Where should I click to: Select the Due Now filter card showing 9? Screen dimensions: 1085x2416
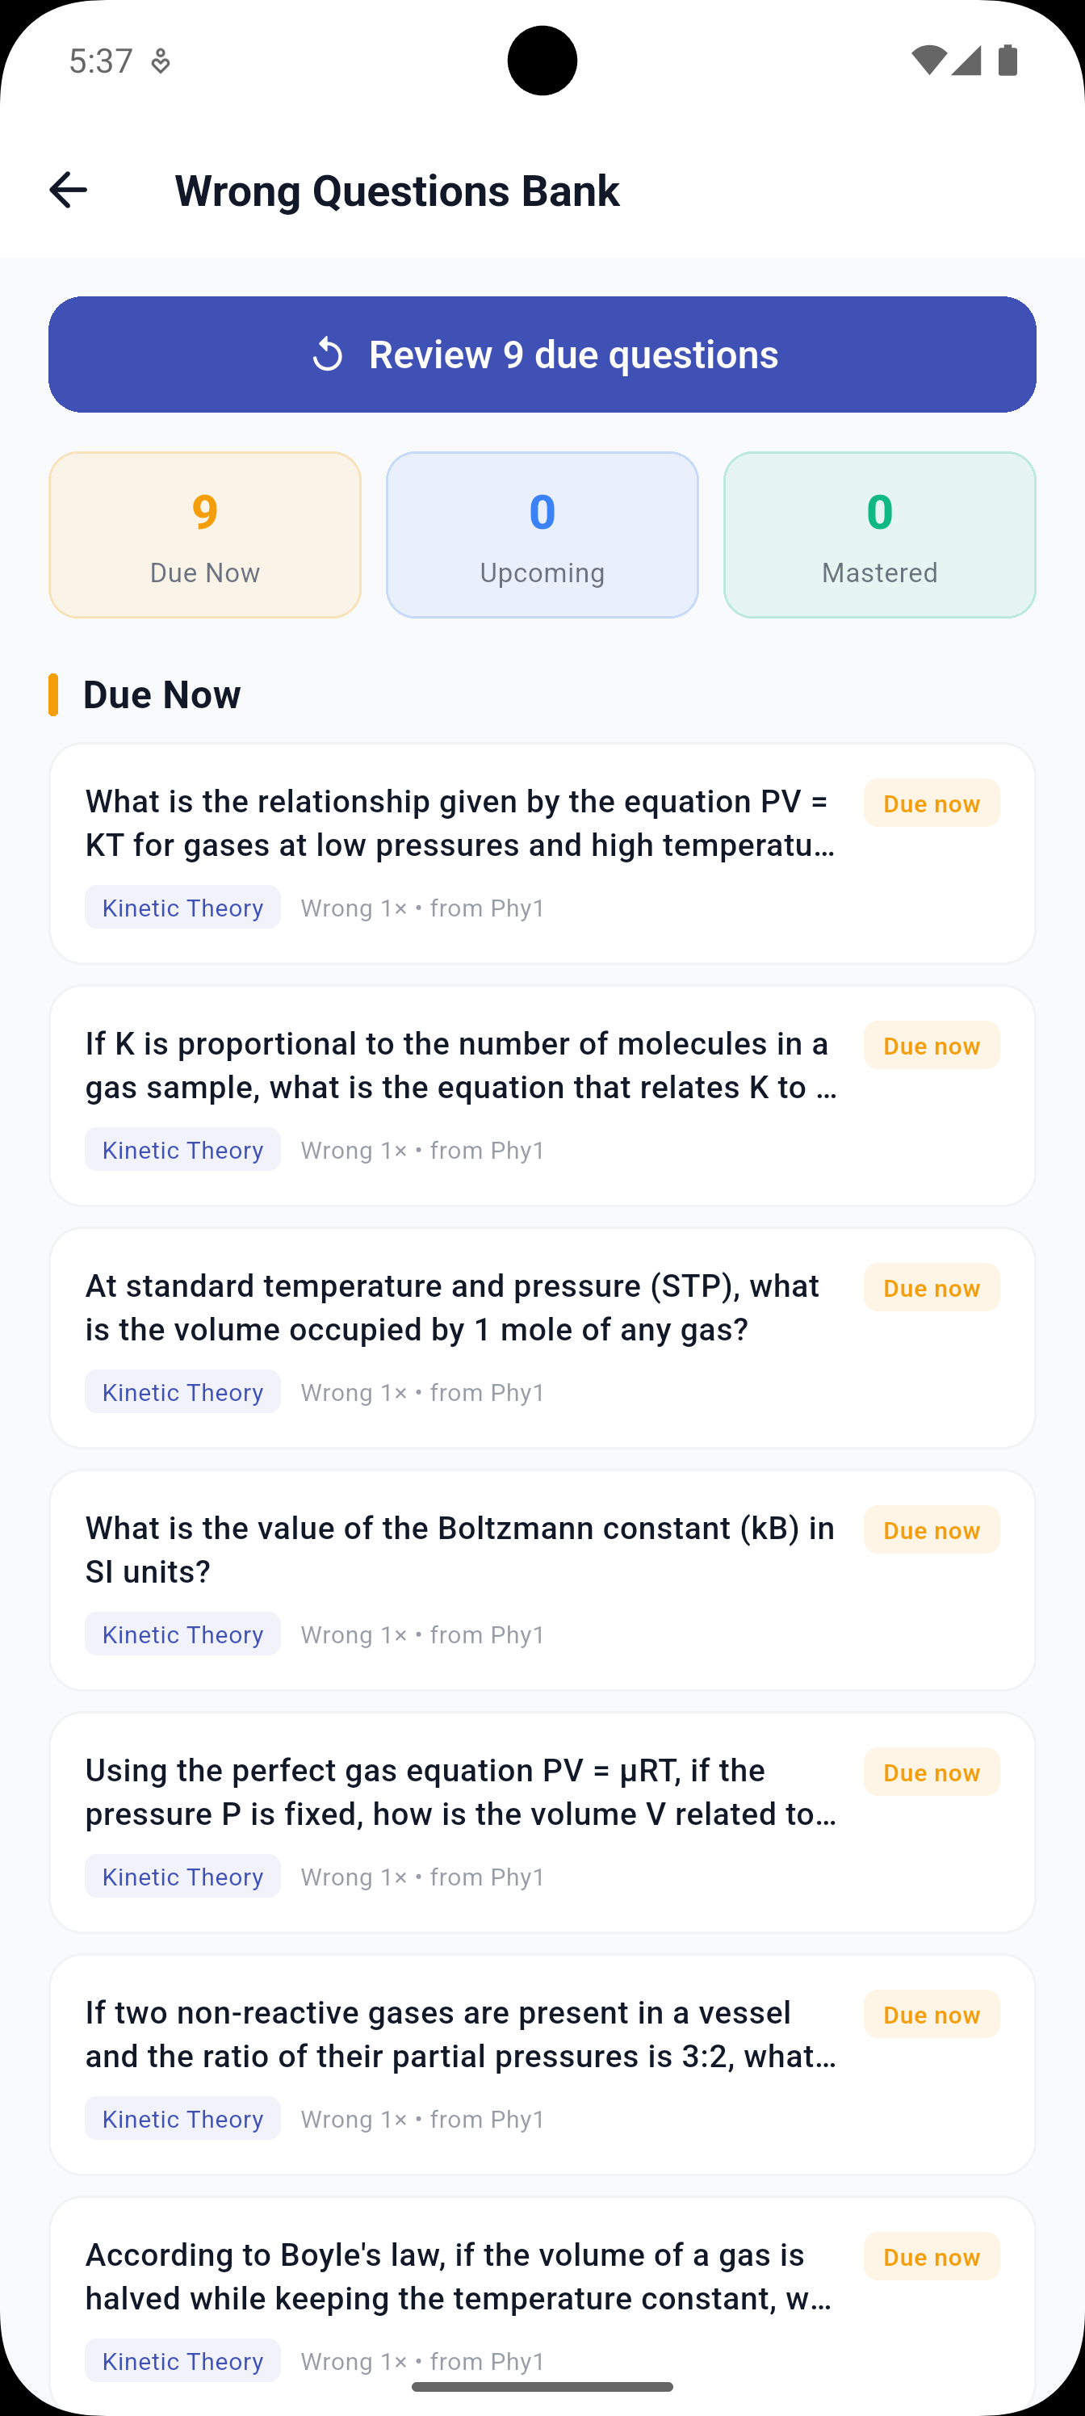pos(204,535)
